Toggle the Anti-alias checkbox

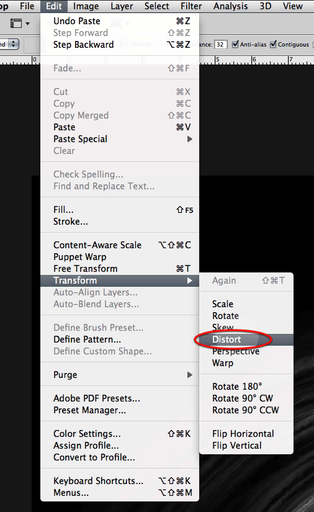coord(235,44)
